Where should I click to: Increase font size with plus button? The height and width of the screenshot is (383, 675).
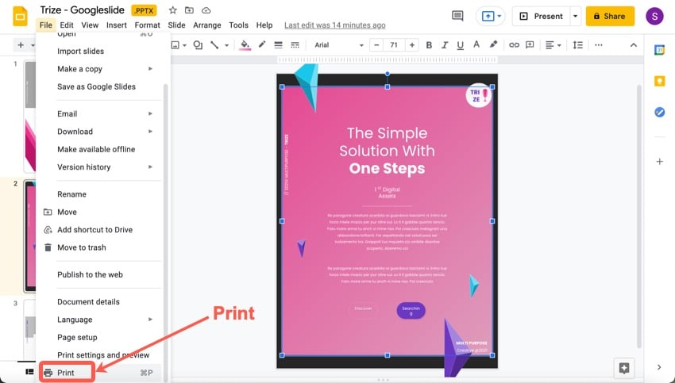[x=411, y=45]
